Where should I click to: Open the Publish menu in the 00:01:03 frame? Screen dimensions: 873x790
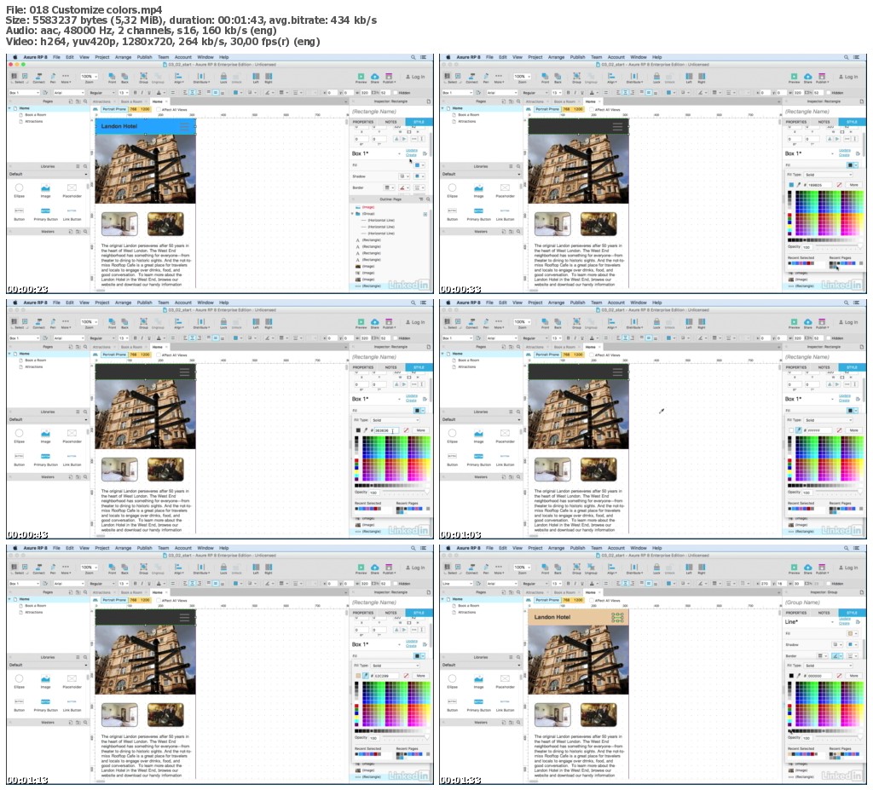577,303
